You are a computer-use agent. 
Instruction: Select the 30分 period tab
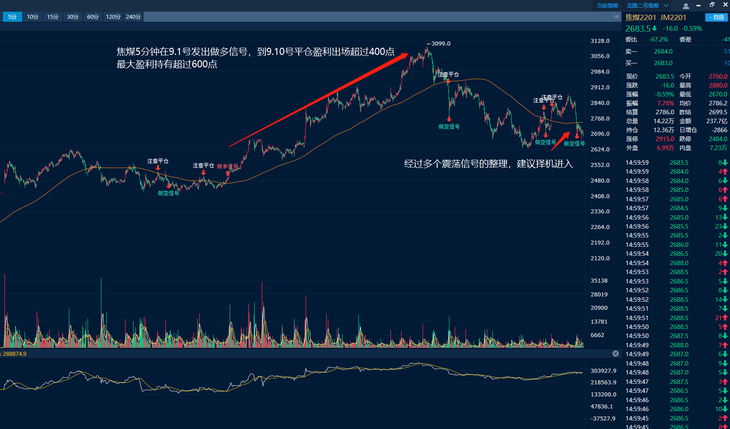click(x=73, y=17)
